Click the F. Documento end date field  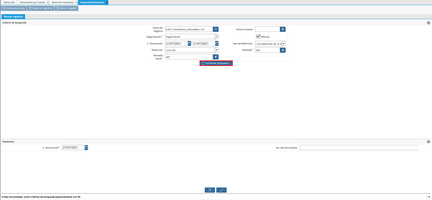pyautogui.click(x=204, y=43)
